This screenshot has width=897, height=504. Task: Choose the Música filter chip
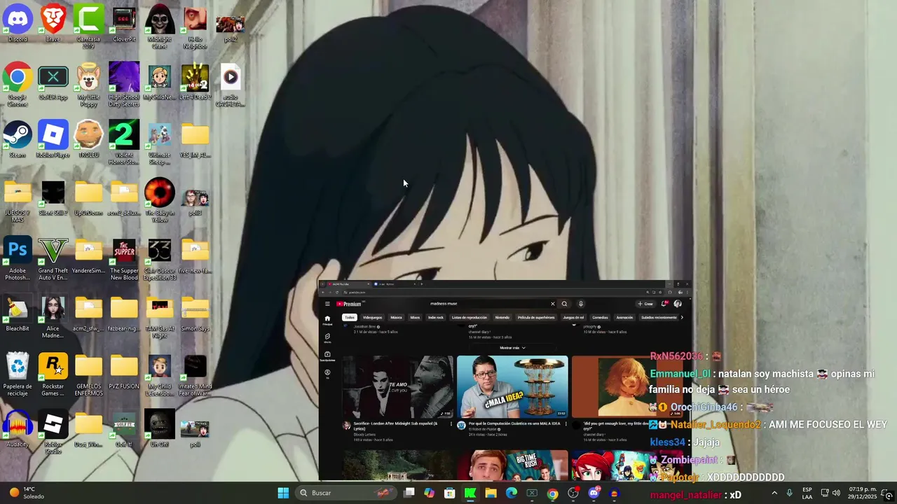coord(396,317)
